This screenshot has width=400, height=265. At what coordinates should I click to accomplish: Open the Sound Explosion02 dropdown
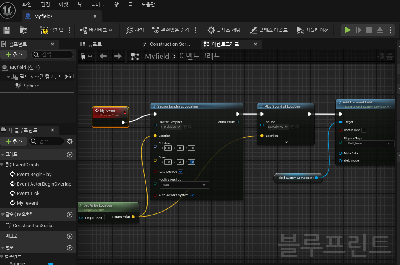[278, 127]
